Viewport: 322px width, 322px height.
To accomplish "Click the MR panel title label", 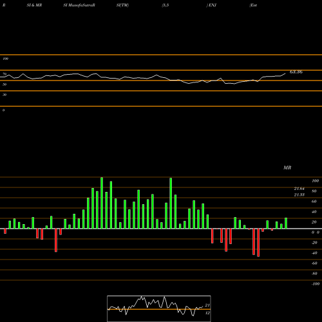I will point(287,167).
